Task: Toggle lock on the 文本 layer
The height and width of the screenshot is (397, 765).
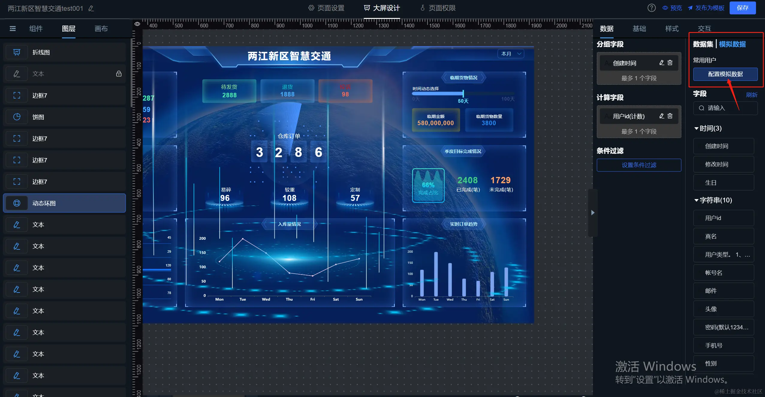Action: [119, 74]
